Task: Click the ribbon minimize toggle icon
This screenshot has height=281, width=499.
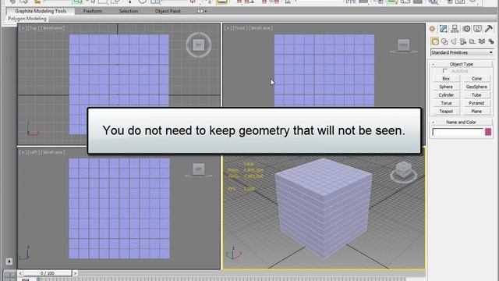Action: (x=200, y=11)
